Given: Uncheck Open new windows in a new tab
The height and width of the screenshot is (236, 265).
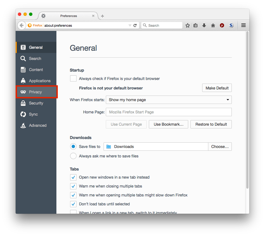Looking at the screenshot, I should click(73, 177).
